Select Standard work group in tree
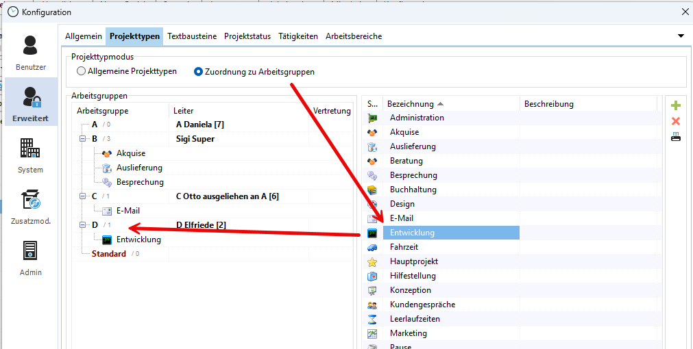Screen dimensions: 693x349 coord(109,254)
